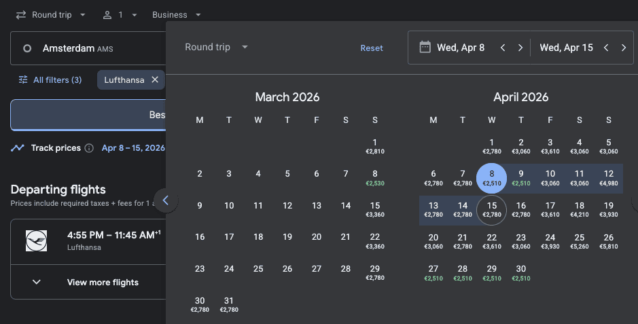Move departure date one day later
638x324 pixels.
pyautogui.click(x=520, y=48)
